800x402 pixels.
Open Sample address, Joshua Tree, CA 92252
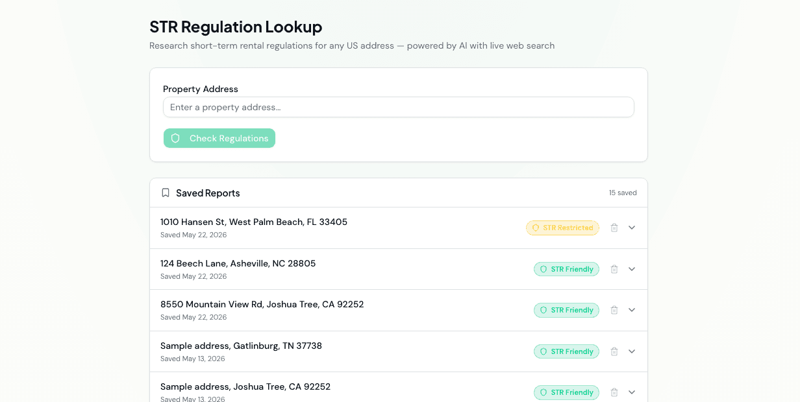(x=245, y=386)
